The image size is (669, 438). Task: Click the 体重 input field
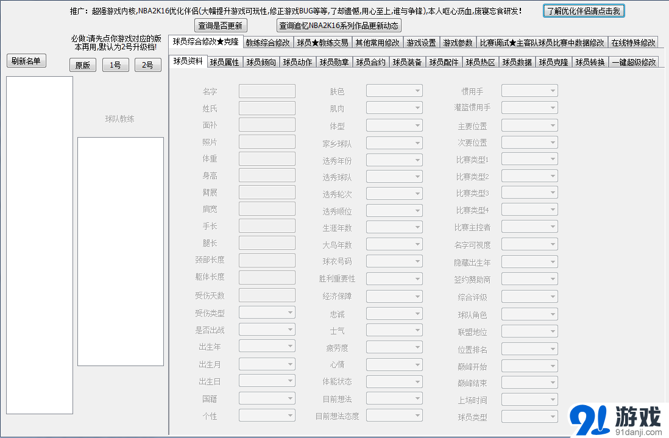coord(267,158)
